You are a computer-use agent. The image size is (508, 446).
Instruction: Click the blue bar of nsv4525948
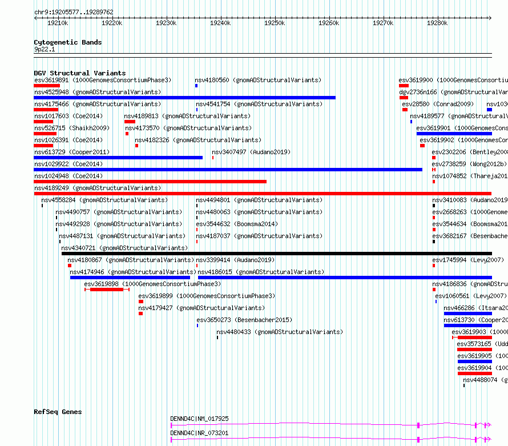pyautogui.click(x=185, y=98)
